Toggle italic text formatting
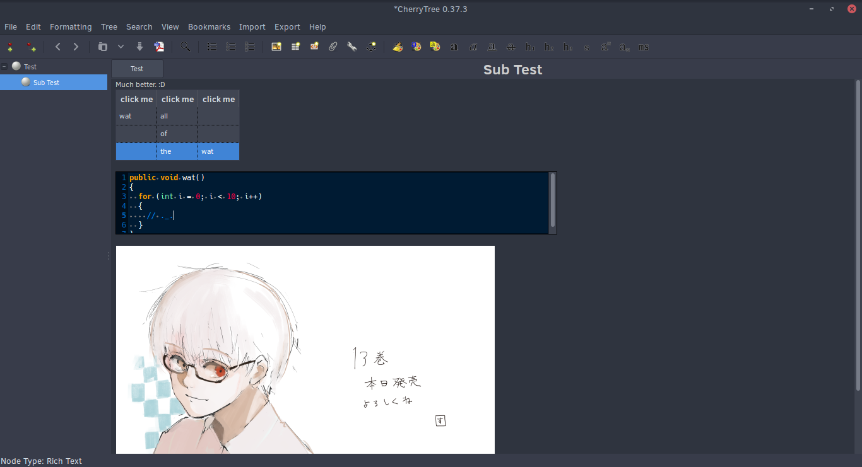The width and height of the screenshot is (862, 467). pyautogui.click(x=473, y=47)
